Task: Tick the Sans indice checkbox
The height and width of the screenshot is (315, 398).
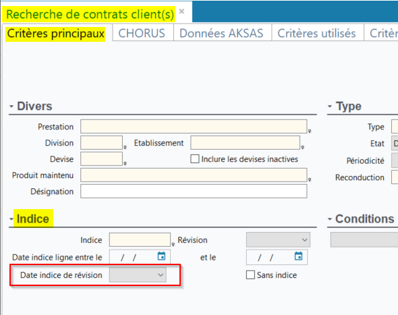Action: [x=250, y=275]
